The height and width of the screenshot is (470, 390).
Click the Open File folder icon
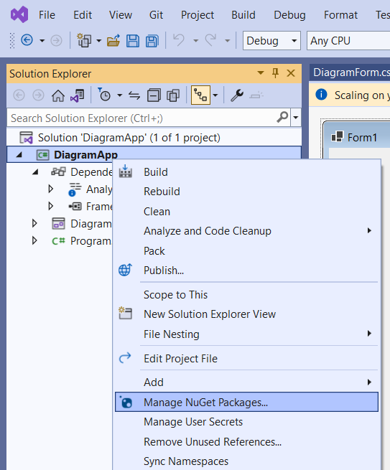[113, 40]
